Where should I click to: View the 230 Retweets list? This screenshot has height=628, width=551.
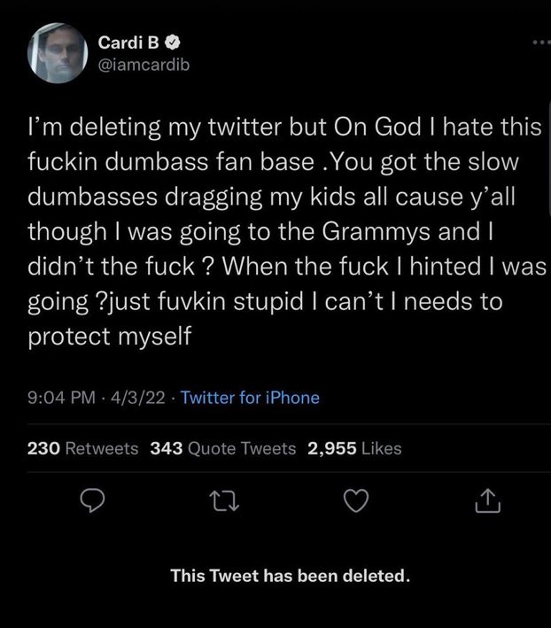83,448
